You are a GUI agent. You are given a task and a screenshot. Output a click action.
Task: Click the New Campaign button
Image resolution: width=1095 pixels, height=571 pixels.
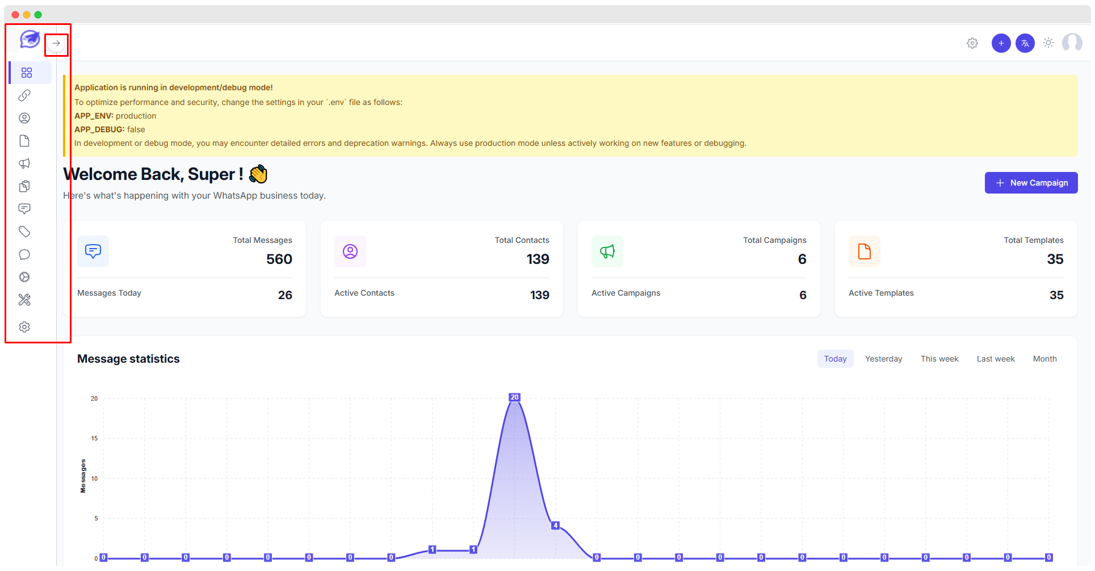(1031, 183)
